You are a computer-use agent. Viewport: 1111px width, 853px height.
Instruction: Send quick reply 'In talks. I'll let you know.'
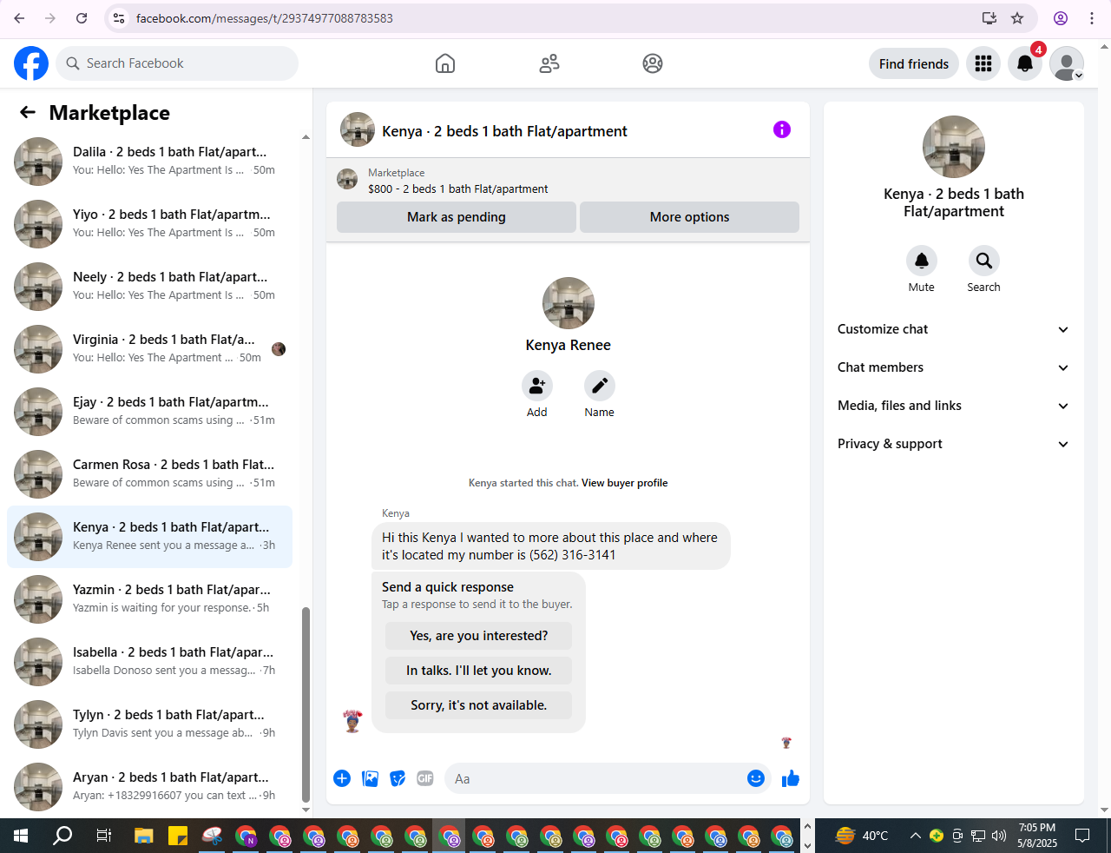pos(479,671)
